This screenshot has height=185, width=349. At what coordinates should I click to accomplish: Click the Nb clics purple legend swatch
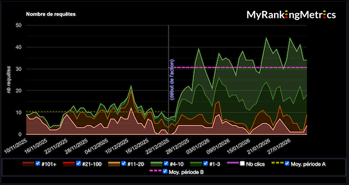coord(233,163)
